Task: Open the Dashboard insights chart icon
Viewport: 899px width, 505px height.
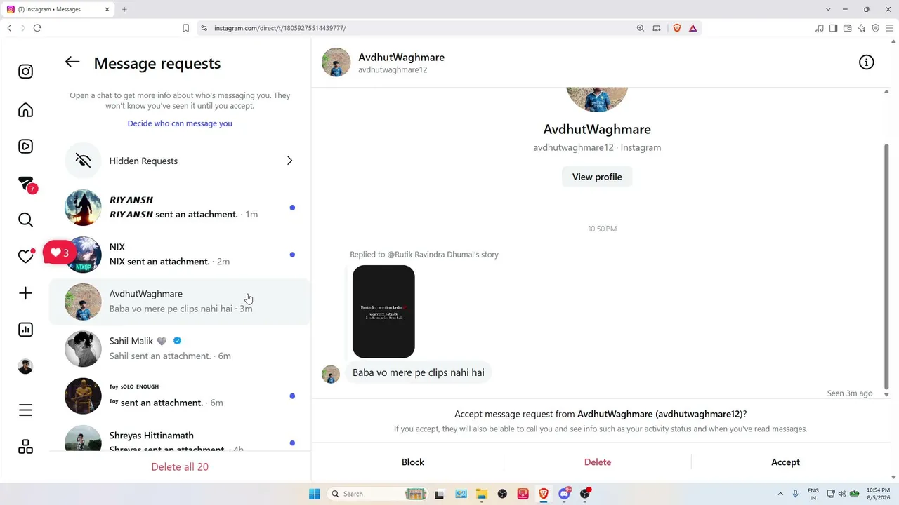Action: coord(25,330)
